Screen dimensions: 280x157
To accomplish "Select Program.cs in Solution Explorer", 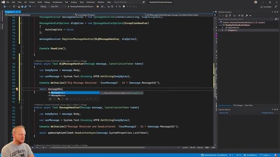I will click(232, 31).
